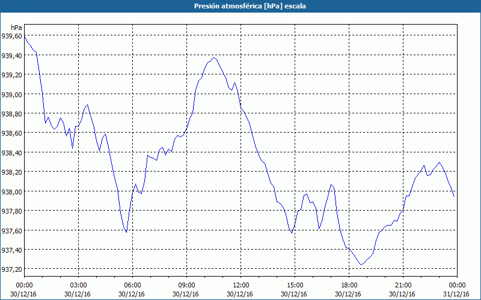The height and width of the screenshot is (300, 481).
Task: Click the 938,80 y-axis value
Action: [x=11, y=113]
